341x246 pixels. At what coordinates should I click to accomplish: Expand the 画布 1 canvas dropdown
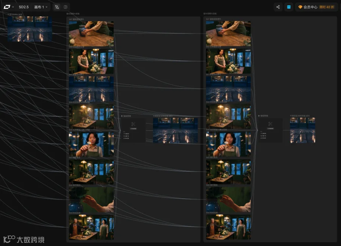click(x=41, y=7)
